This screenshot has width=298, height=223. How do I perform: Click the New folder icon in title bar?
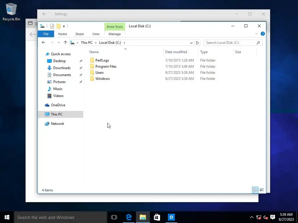[x=58, y=26]
